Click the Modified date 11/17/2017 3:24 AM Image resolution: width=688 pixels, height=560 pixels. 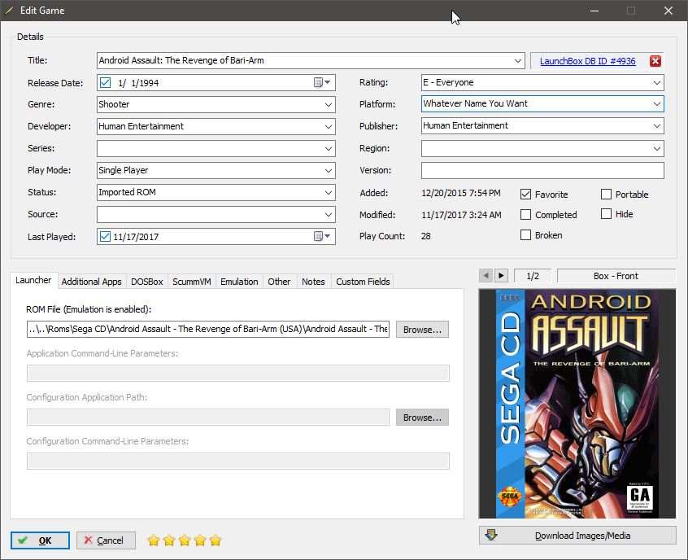click(461, 215)
